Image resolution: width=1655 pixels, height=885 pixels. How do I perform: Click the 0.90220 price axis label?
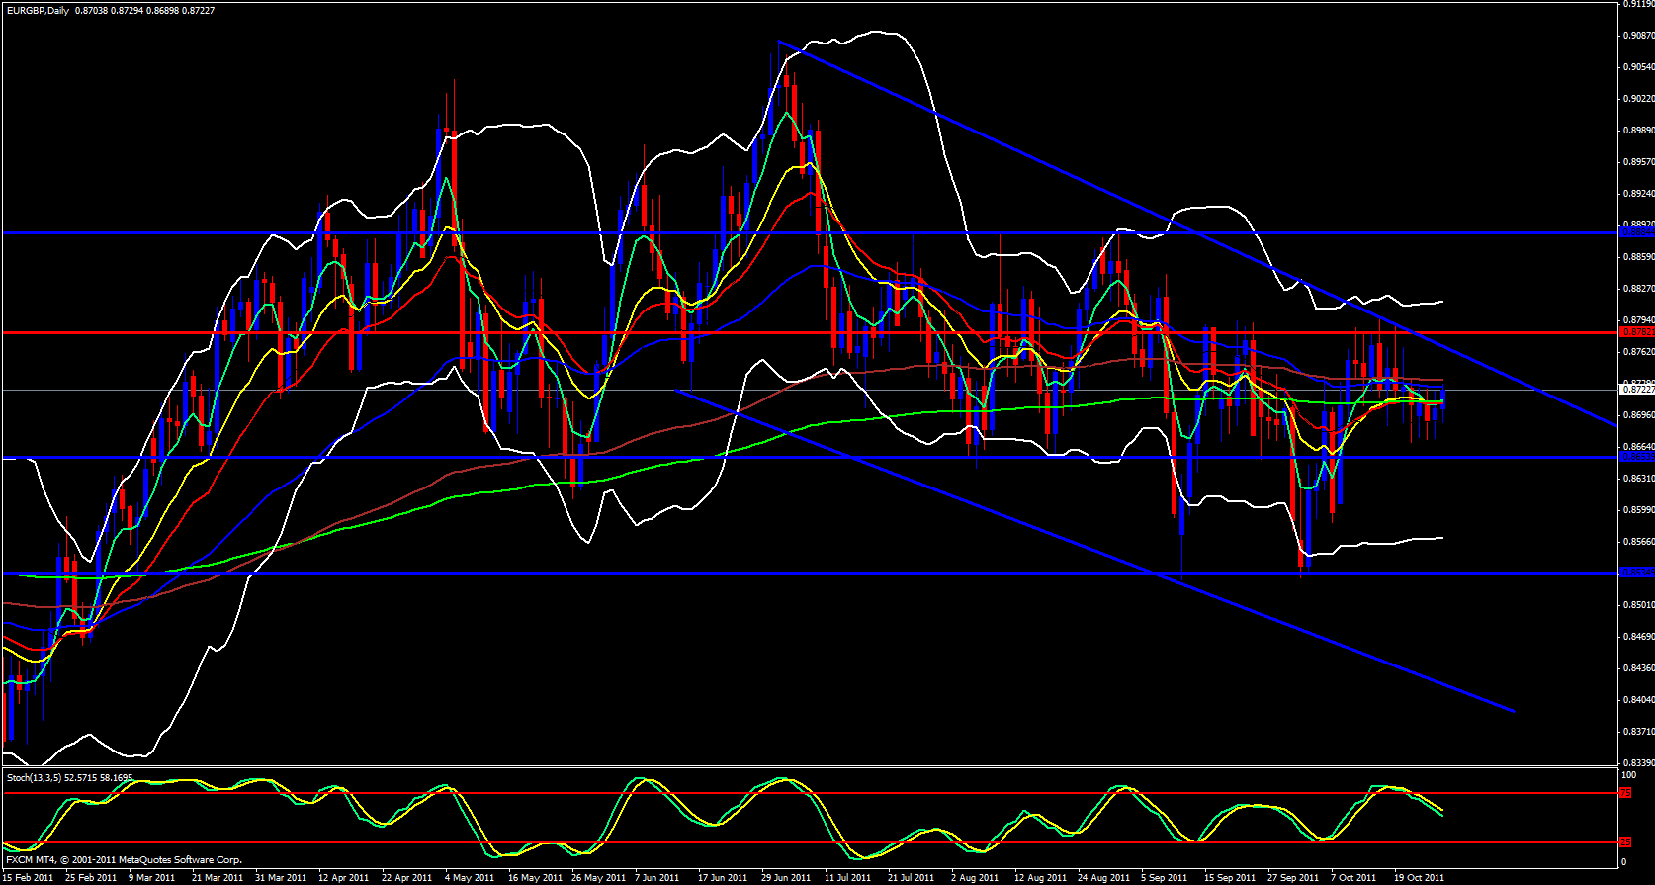click(1638, 99)
